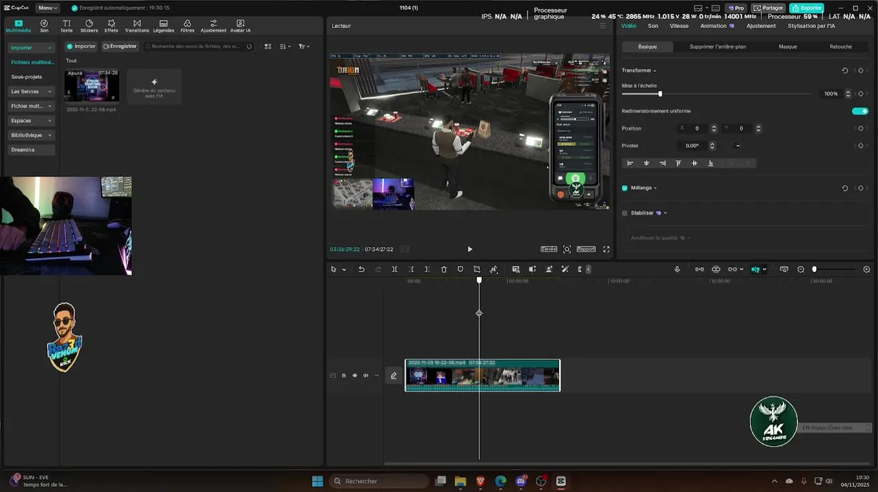
Task: Open the Ajustement panel in top toolbar
Action: [x=214, y=26]
